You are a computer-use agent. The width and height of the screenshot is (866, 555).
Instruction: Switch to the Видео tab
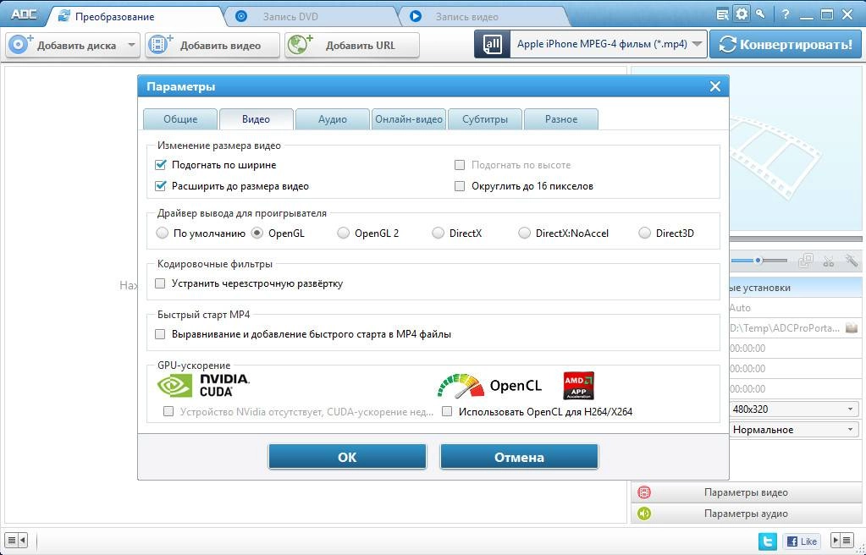click(256, 119)
